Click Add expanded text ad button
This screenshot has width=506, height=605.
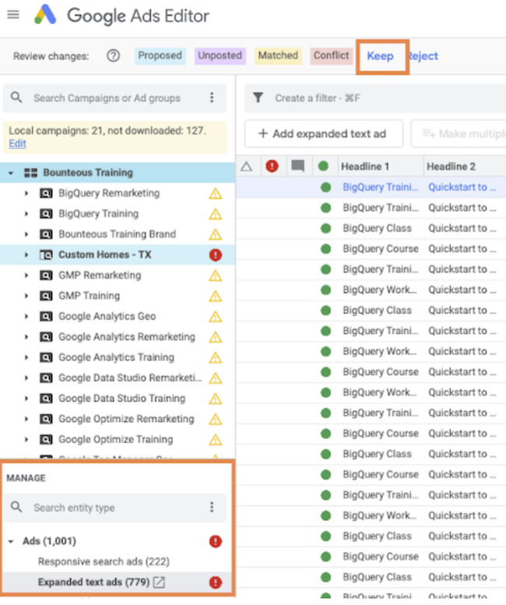pyautogui.click(x=324, y=134)
